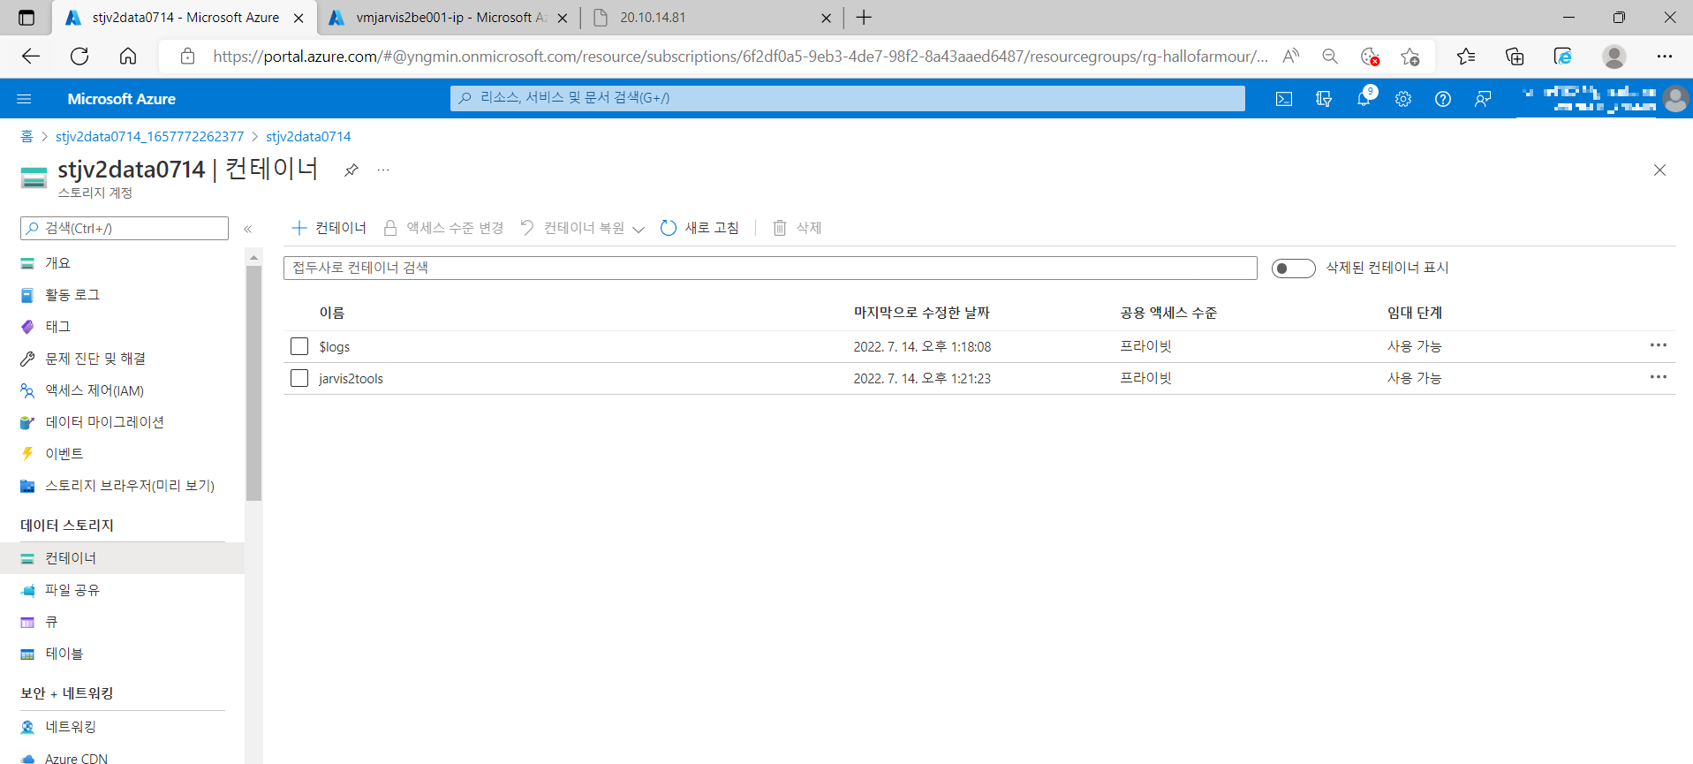Click 액세스 수준 변경 toolbar button
The height and width of the screenshot is (764, 1693).
443,228
